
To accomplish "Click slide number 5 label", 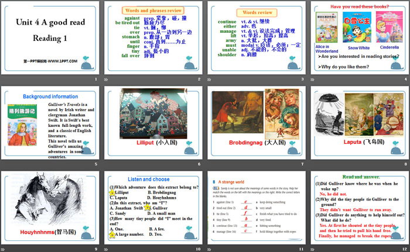I will 96,164.
